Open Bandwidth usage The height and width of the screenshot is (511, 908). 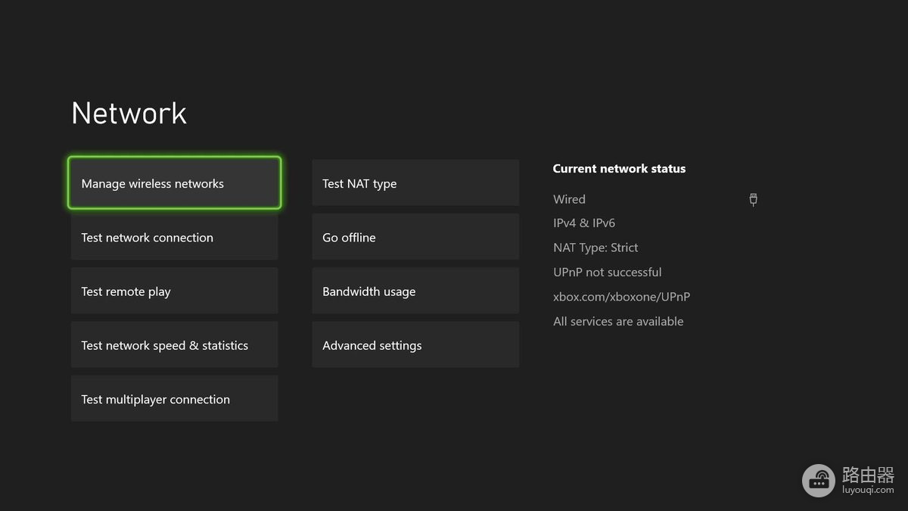coord(415,291)
